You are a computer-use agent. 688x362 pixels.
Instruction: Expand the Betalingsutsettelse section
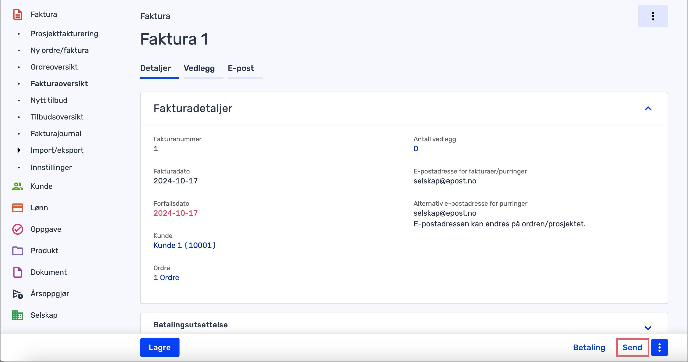[648, 328]
